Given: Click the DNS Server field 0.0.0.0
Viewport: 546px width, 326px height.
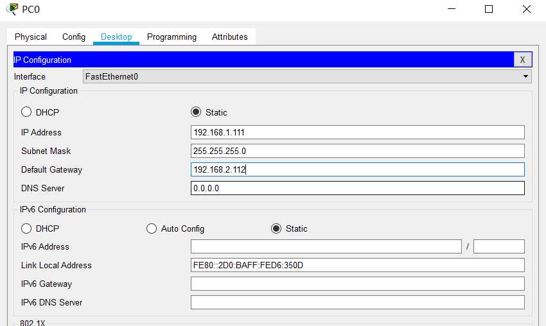Looking at the screenshot, I should point(358,188).
